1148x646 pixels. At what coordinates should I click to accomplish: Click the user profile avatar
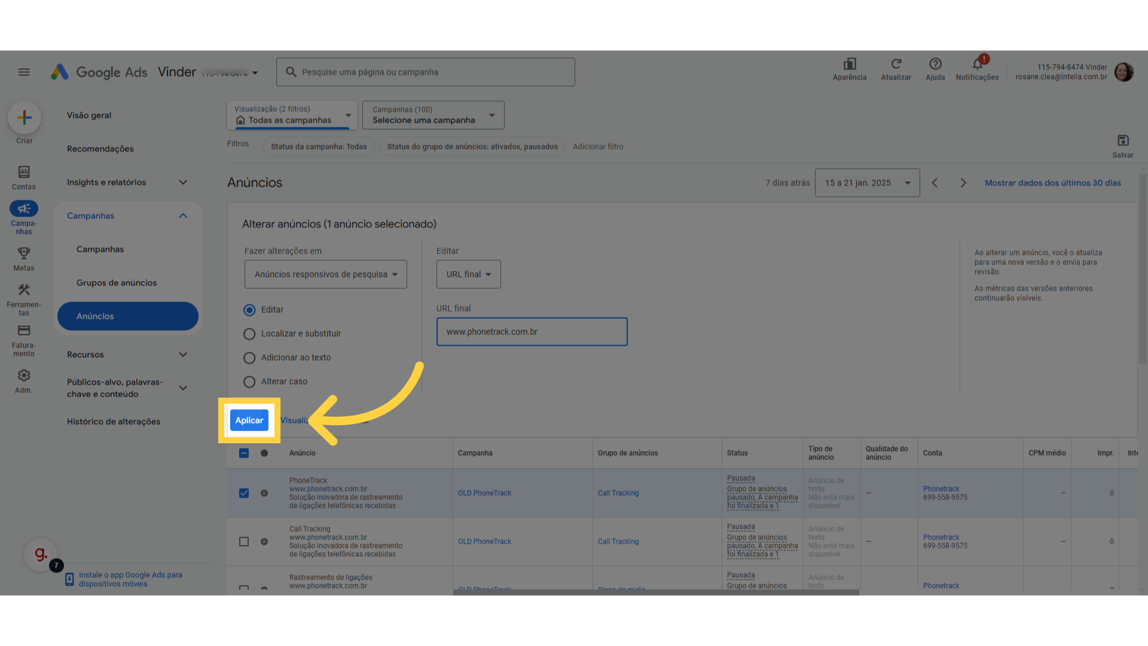click(1124, 72)
